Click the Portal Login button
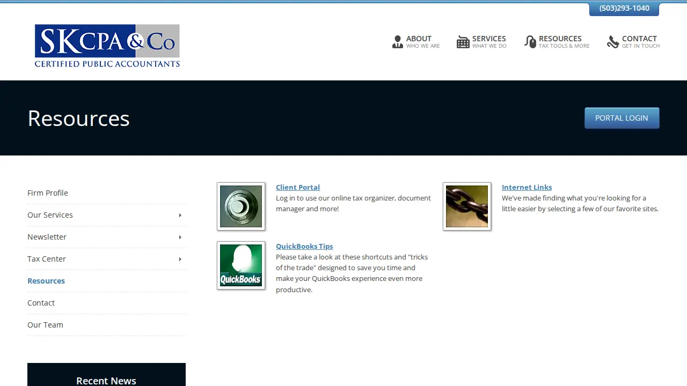Screen dimensions: 687x386 (x=622, y=118)
